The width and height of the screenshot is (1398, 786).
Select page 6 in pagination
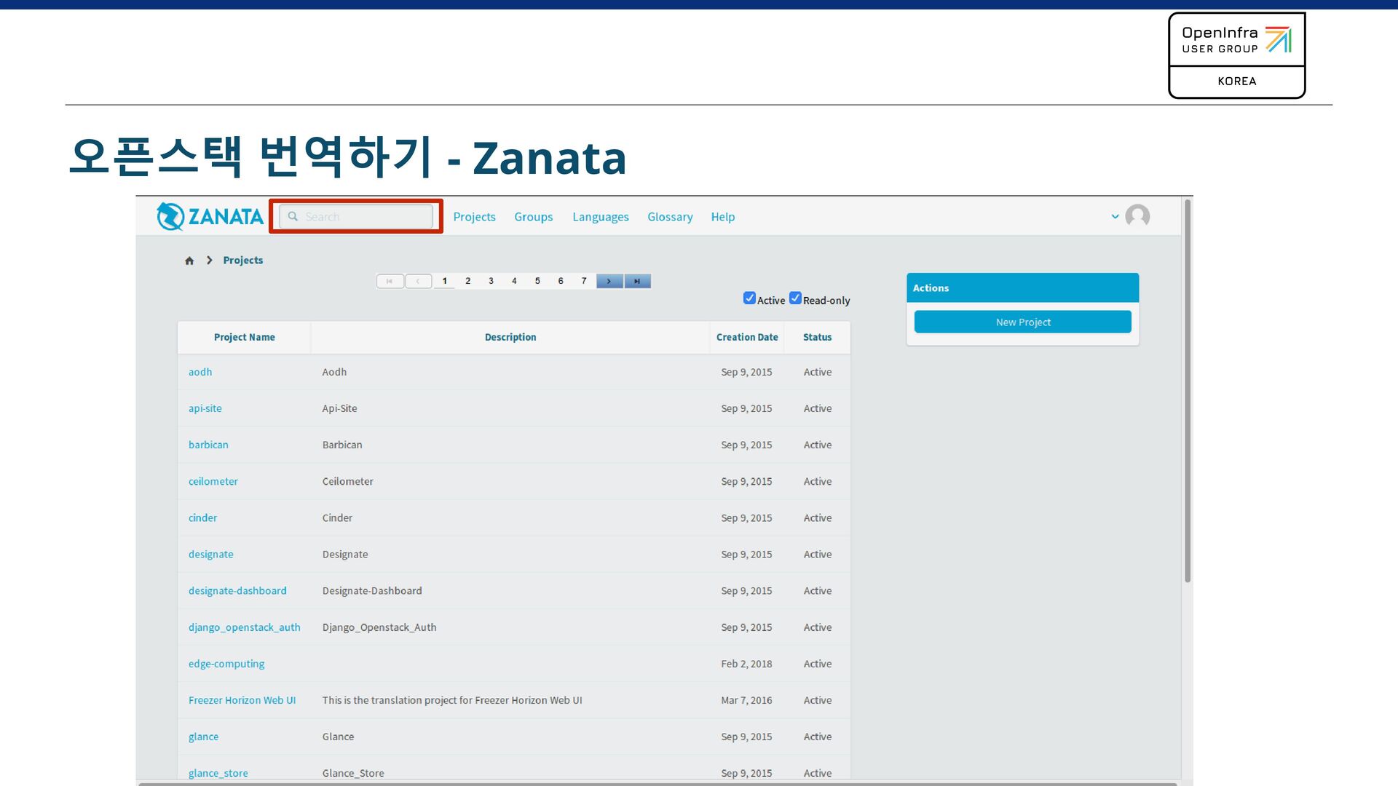point(561,281)
